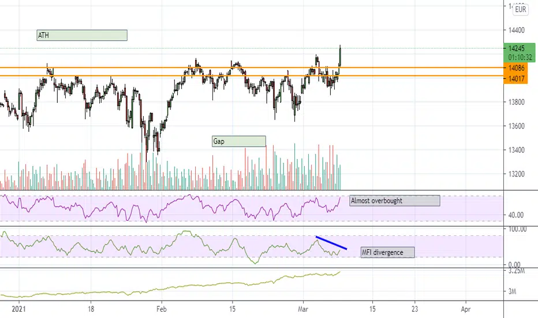Click the 13600 price axis label

click(x=517, y=126)
